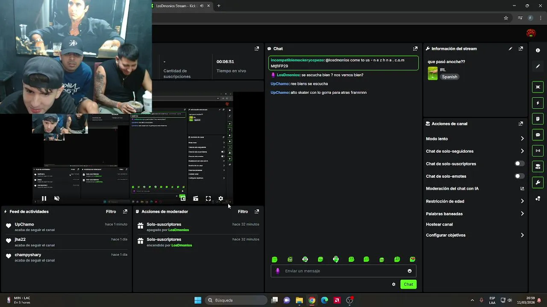Open picture-in-picture mini player
This screenshot has height=307, width=547.
click(182, 198)
